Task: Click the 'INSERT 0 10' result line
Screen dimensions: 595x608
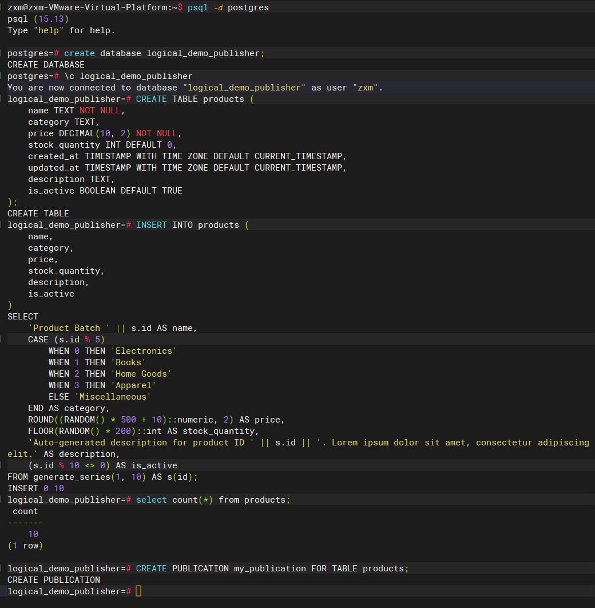Action: pos(35,488)
